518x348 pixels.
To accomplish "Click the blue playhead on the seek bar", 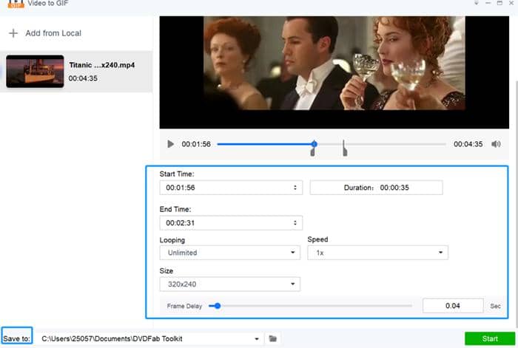I will pyautogui.click(x=314, y=144).
